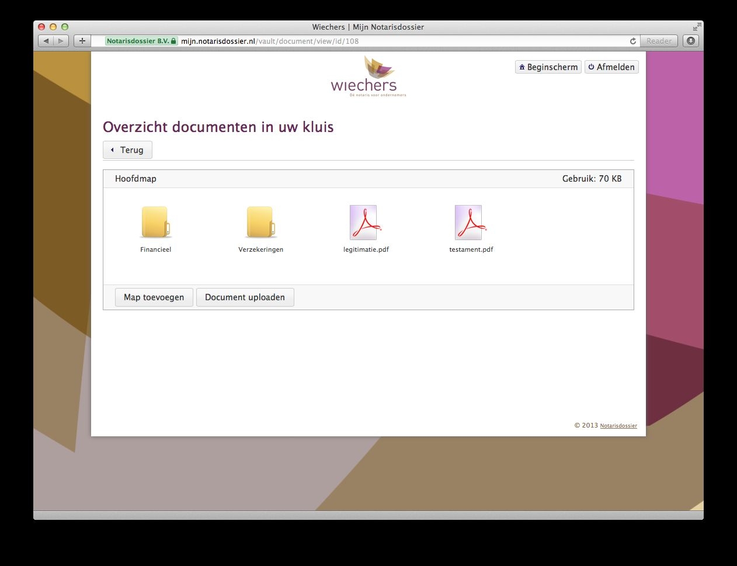Click the Terug button
Viewport: 737px width, 566px height.
point(127,150)
